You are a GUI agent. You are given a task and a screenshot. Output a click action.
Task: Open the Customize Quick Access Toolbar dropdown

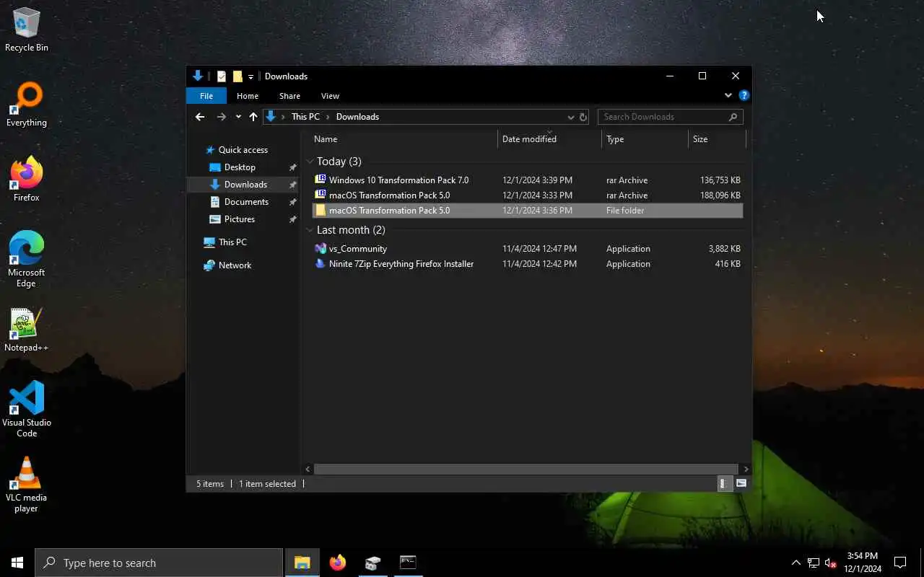[250, 76]
